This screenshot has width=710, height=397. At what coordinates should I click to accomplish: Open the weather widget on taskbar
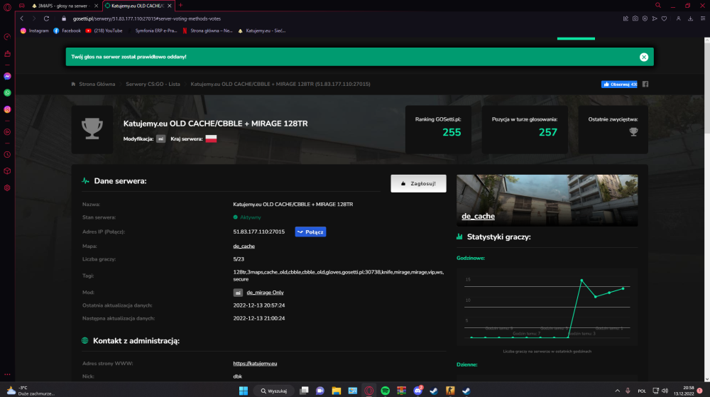(x=30, y=391)
